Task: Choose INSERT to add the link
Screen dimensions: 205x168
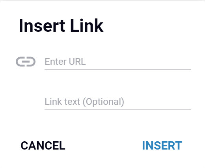Action: point(162,146)
